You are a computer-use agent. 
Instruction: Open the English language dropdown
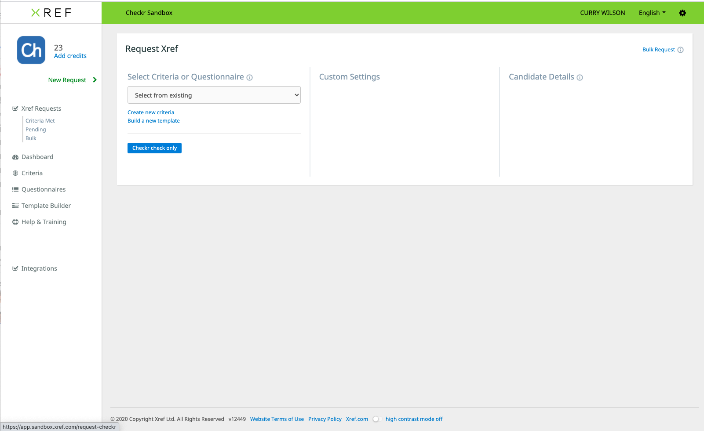point(652,13)
